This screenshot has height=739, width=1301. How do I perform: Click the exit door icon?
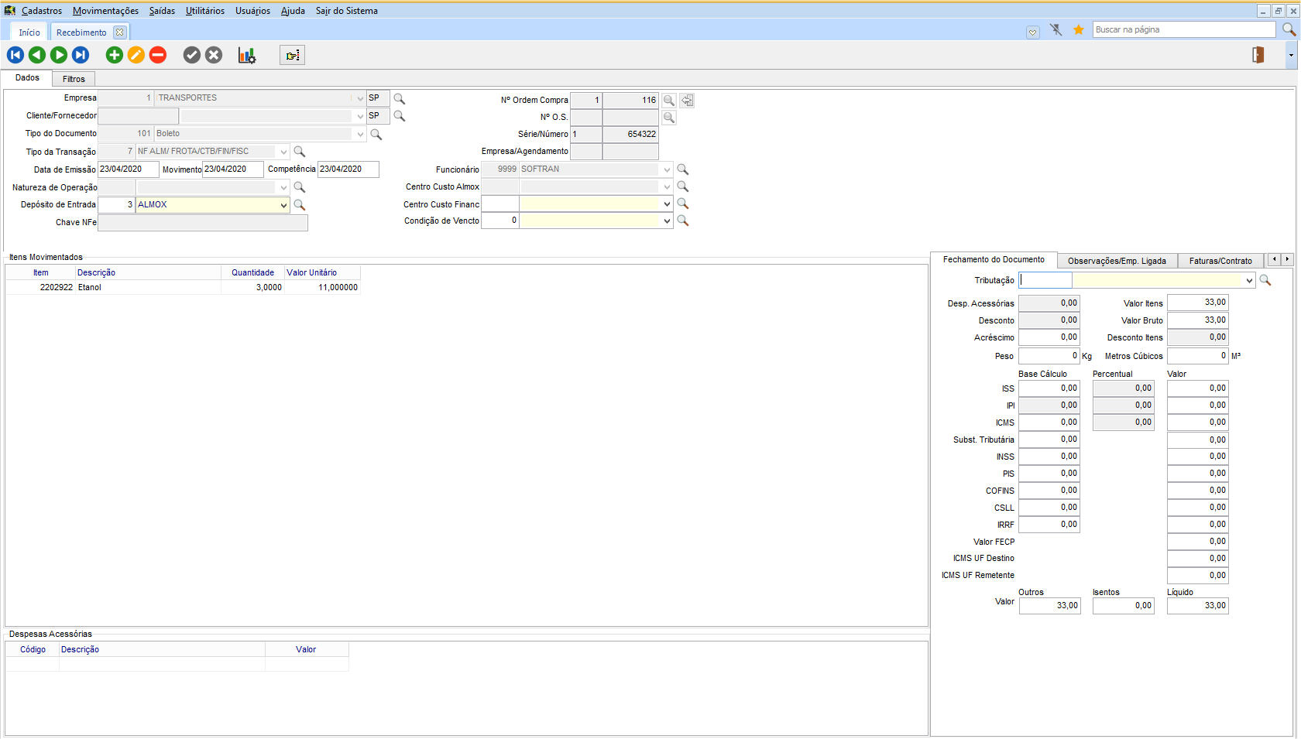[x=1258, y=55]
